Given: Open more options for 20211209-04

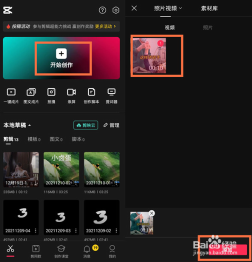Looking at the screenshot, I should (x=35, y=230).
